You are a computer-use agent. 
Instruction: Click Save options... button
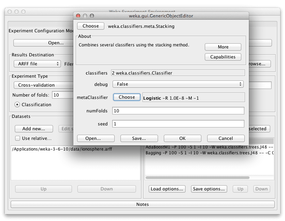pyautogui.click(x=209, y=189)
